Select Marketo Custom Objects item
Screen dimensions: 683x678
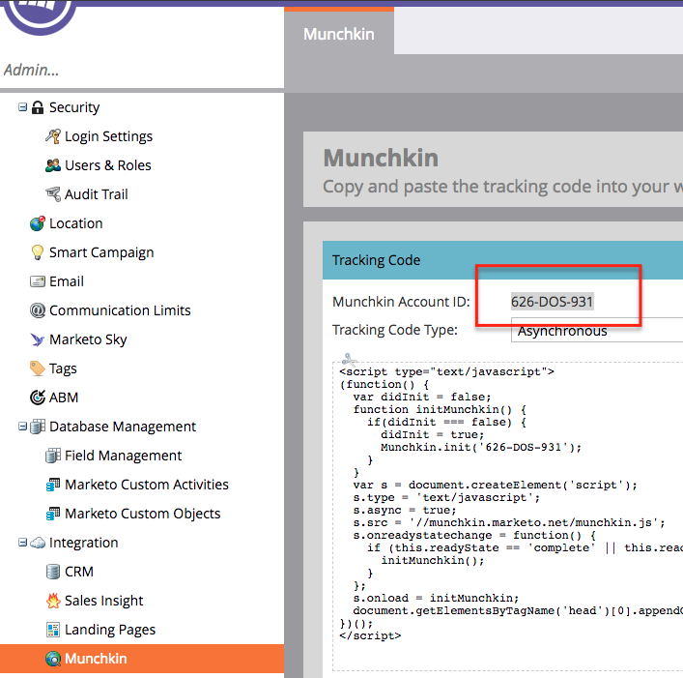tap(142, 514)
